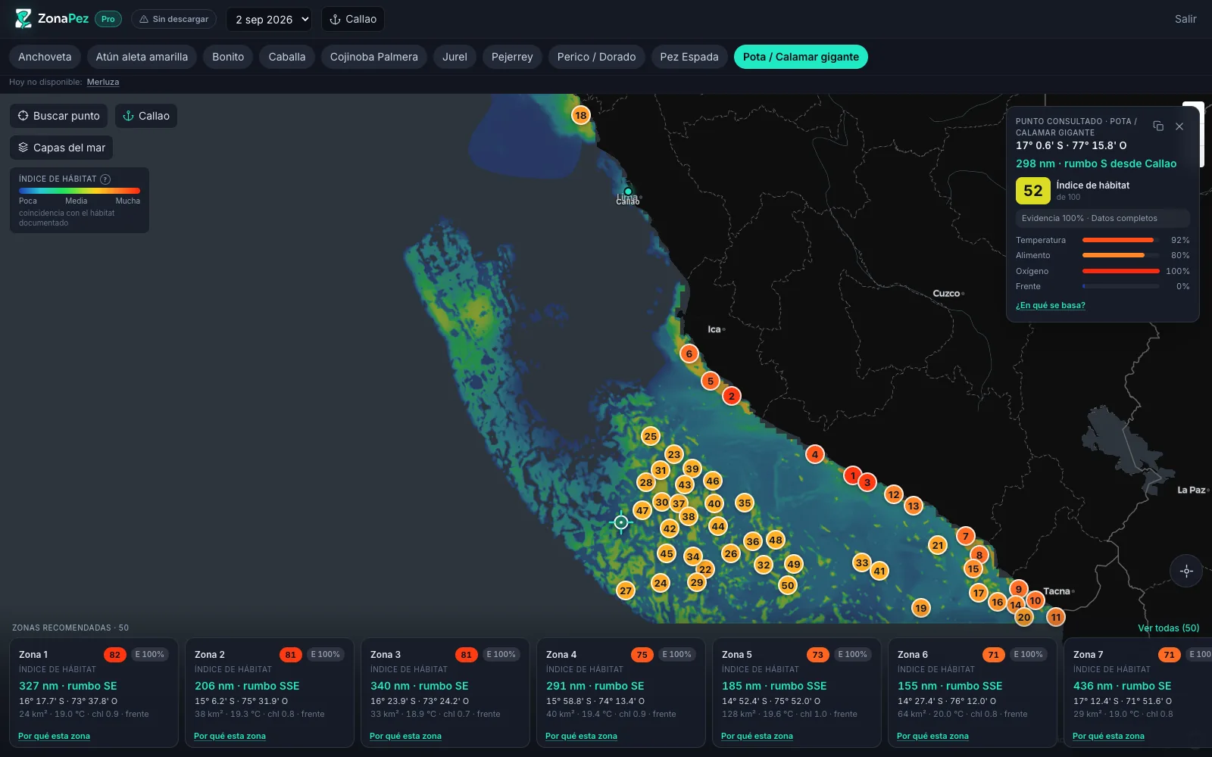Open Por qué esta zona for Zona 1
The image size is (1212, 757).
pyautogui.click(x=54, y=736)
